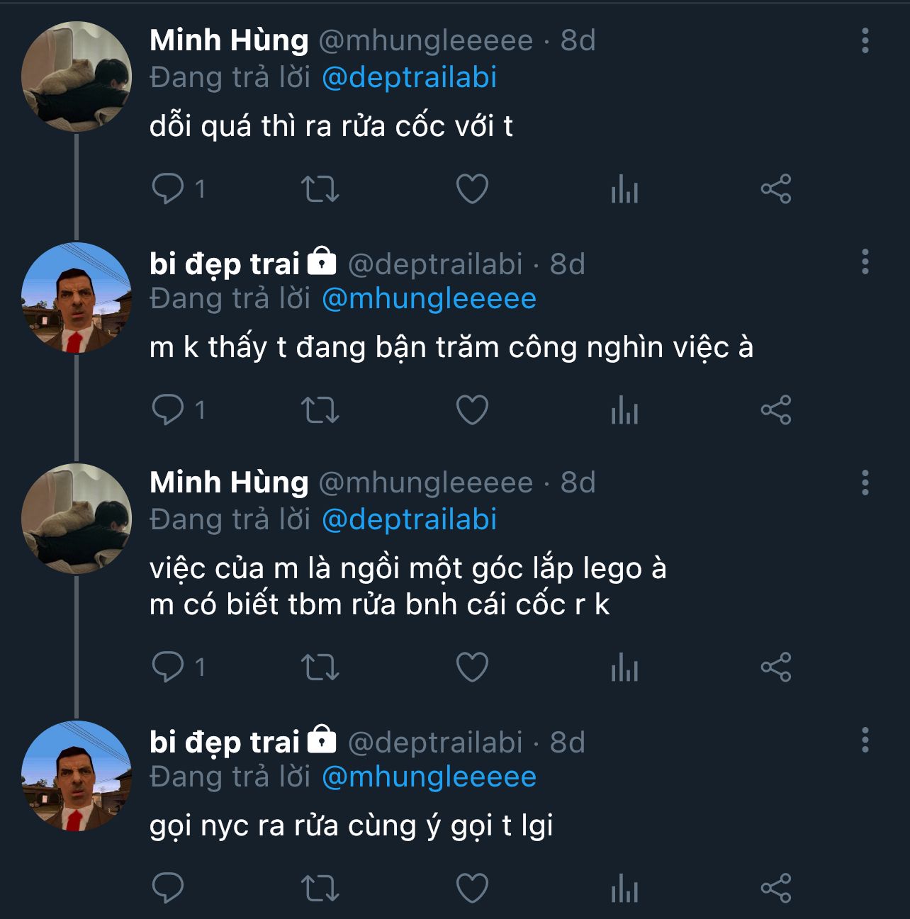The height and width of the screenshot is (919, 910).
Task: Open @mhungleeeee mention in last tweet
Action: coord(429,777)
